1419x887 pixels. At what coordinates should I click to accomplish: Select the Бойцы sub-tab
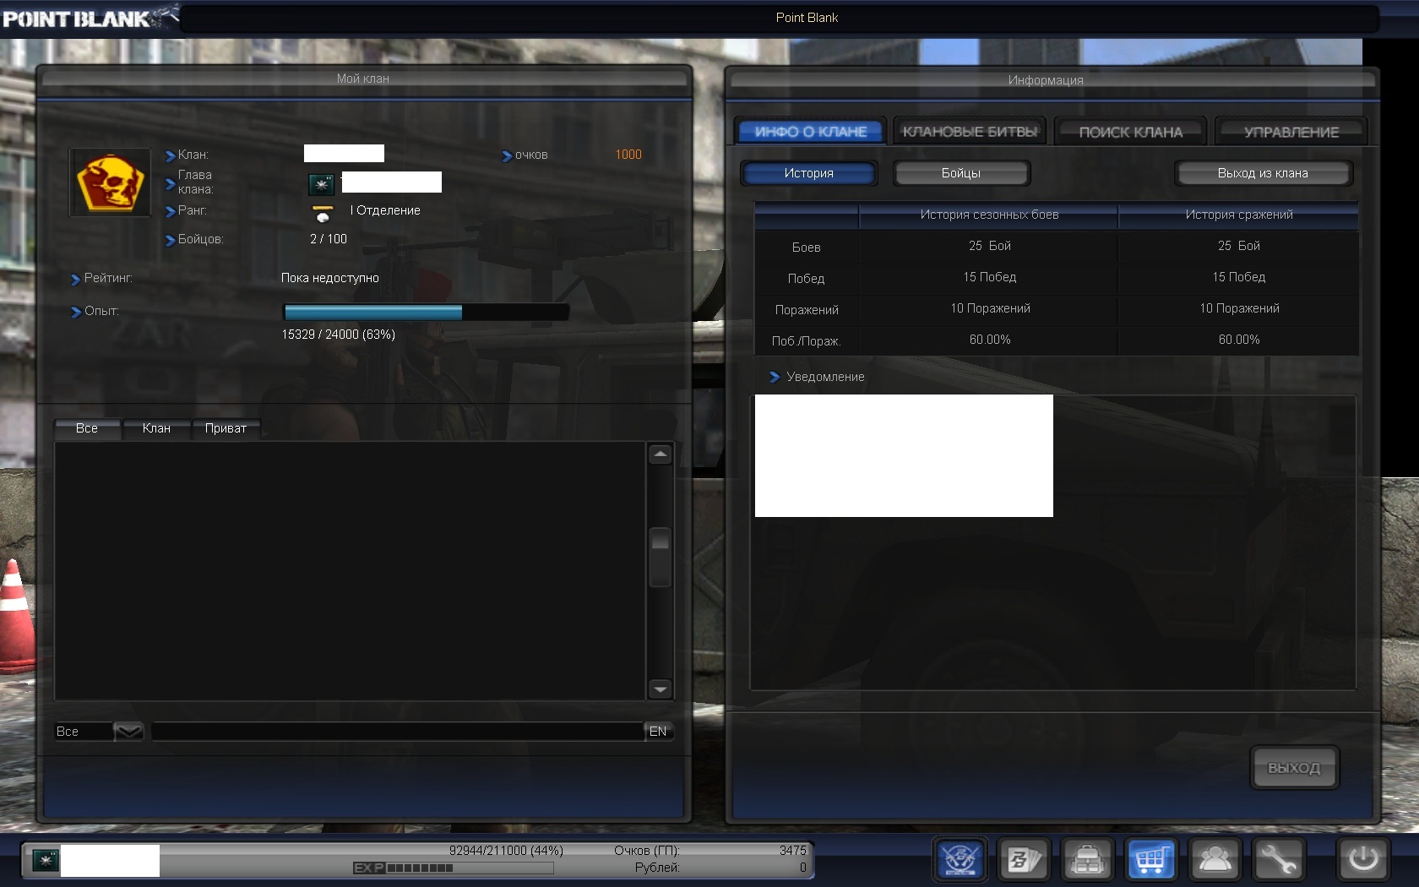point(961,173)
